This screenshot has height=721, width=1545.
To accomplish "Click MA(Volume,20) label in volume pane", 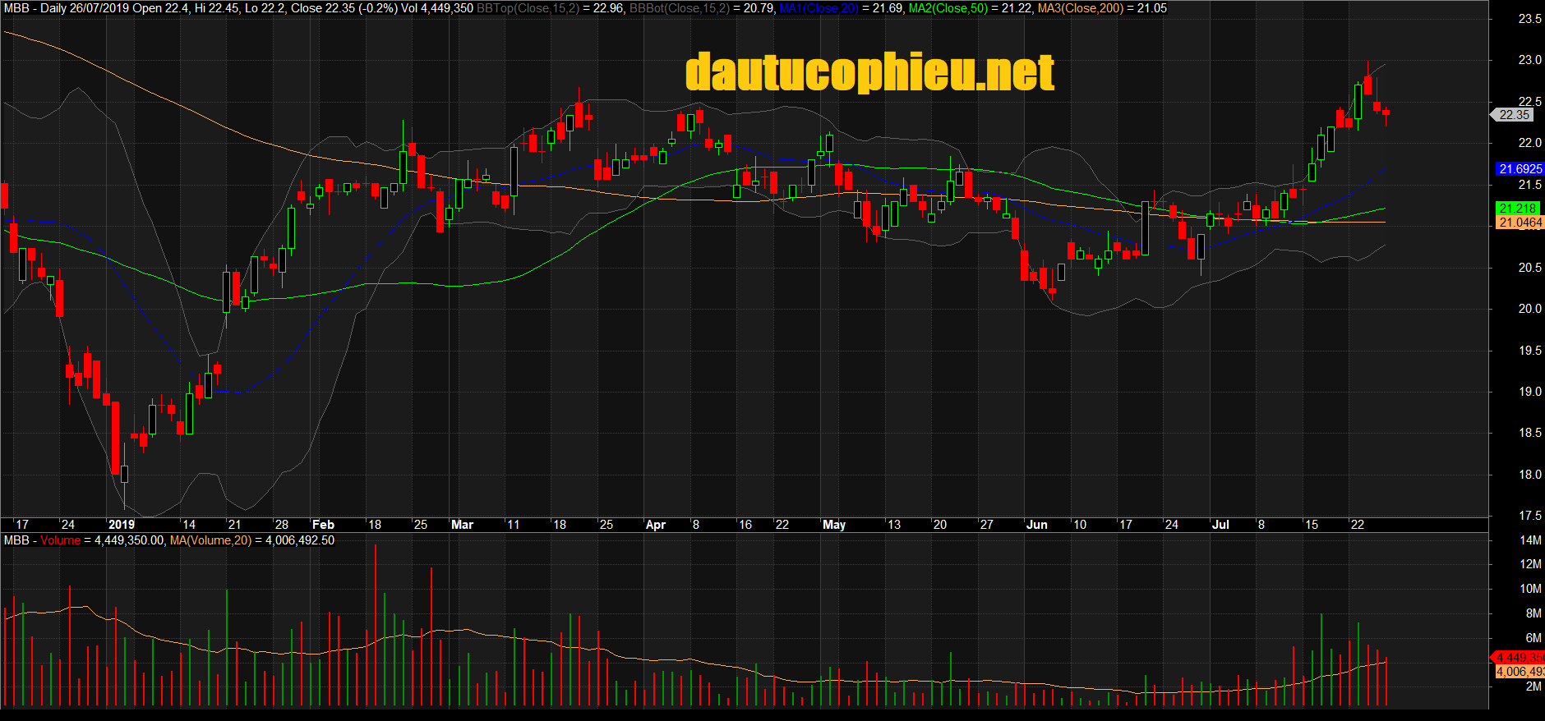I will pos(210,540).
